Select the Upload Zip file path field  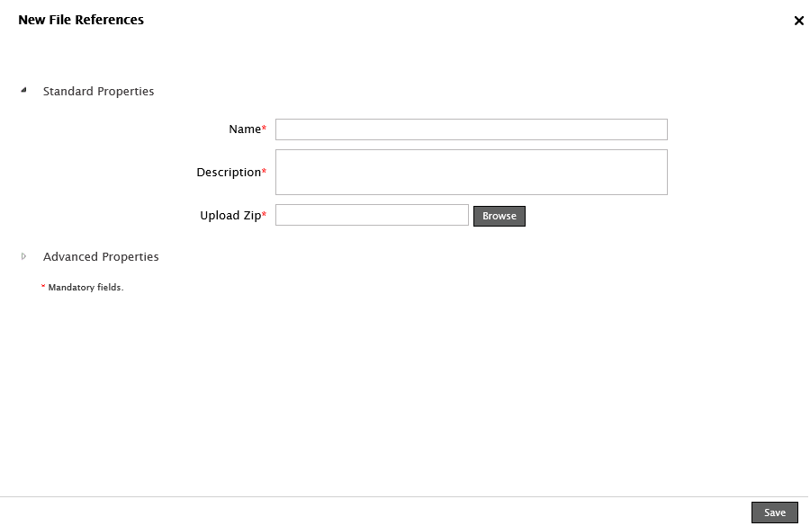coord(372,215)
